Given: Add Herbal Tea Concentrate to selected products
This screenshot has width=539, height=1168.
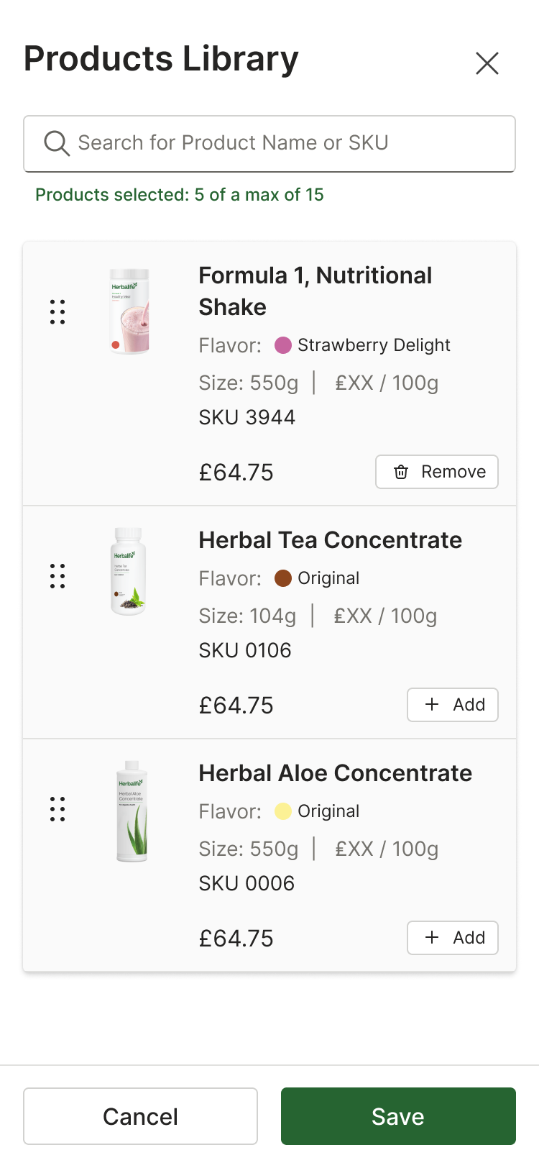Looking at the screenshot, I should 453,705.
